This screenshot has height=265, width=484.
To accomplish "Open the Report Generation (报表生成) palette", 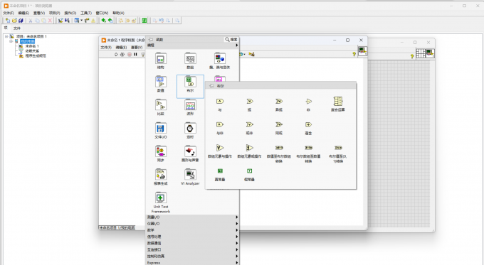I will [x=161, y=177].
